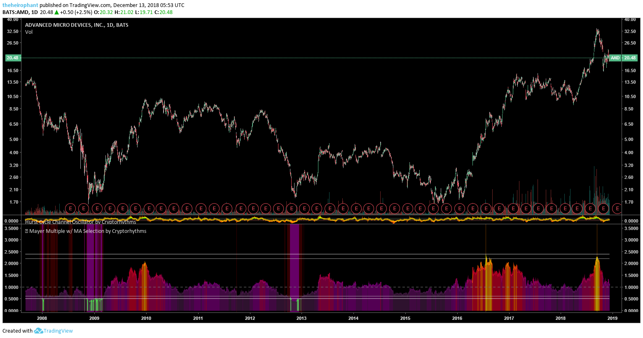Click 1.0000 on the right Mayer Multiple axis
Screen dimensions: 643x338
631,287
